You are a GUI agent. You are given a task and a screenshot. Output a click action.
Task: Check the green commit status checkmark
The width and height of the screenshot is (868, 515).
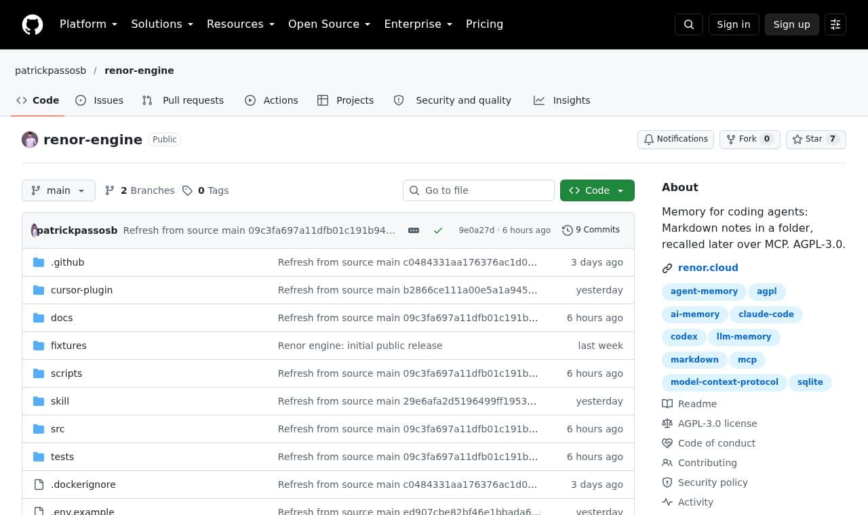438,230
